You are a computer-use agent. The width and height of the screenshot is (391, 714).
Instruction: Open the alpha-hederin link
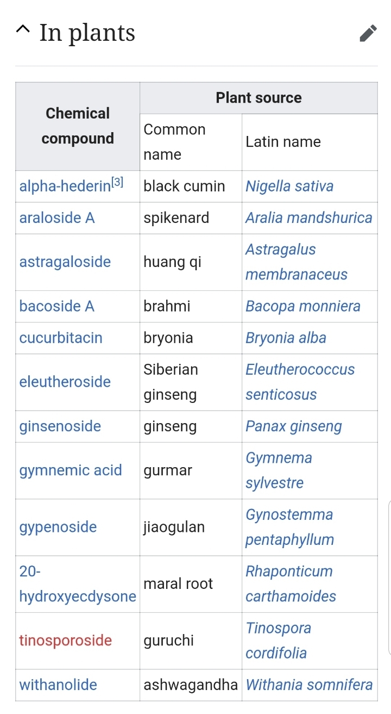(x=65, y=187)
